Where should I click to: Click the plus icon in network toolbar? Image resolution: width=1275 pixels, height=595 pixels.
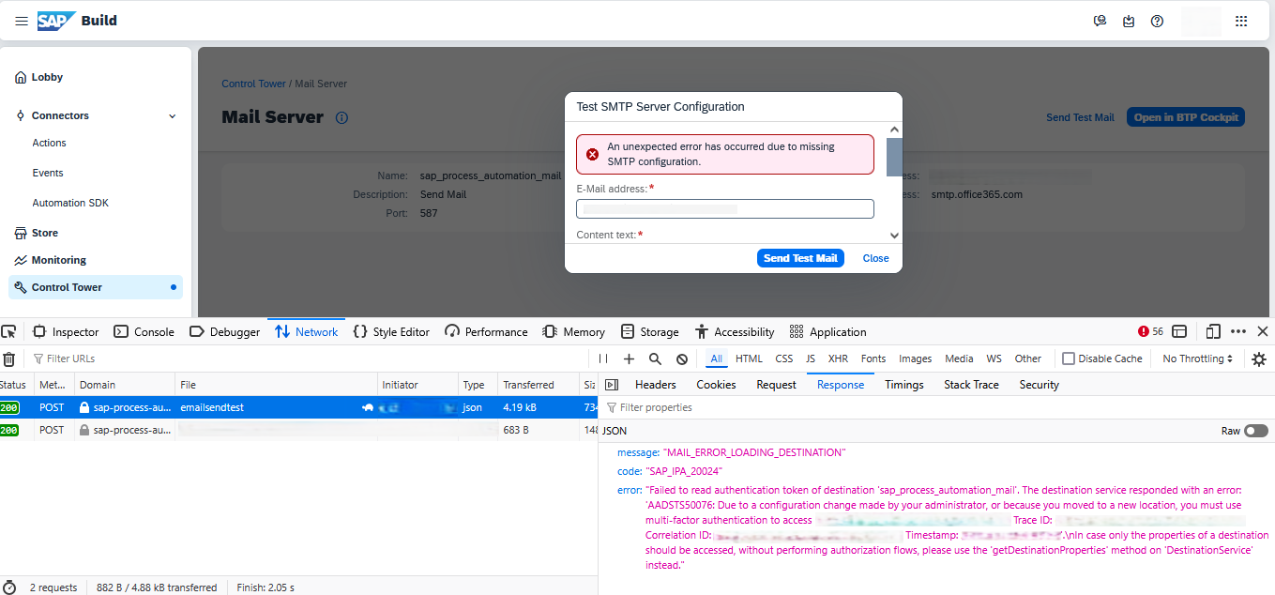(629, 359)
